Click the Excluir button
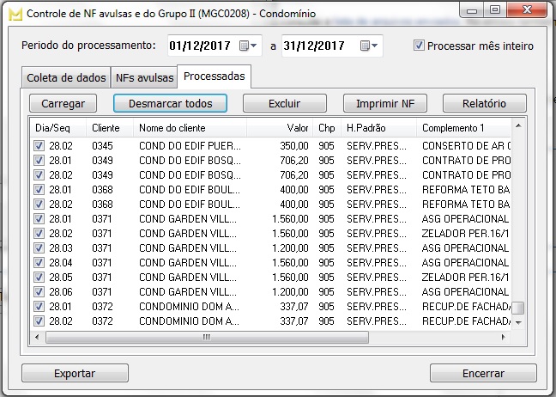Viewport: 556px width, 397px height. coord(284,103)
